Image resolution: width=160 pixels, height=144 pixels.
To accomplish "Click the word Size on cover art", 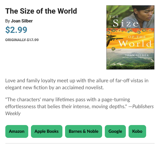I will click(x=126, y=23).
